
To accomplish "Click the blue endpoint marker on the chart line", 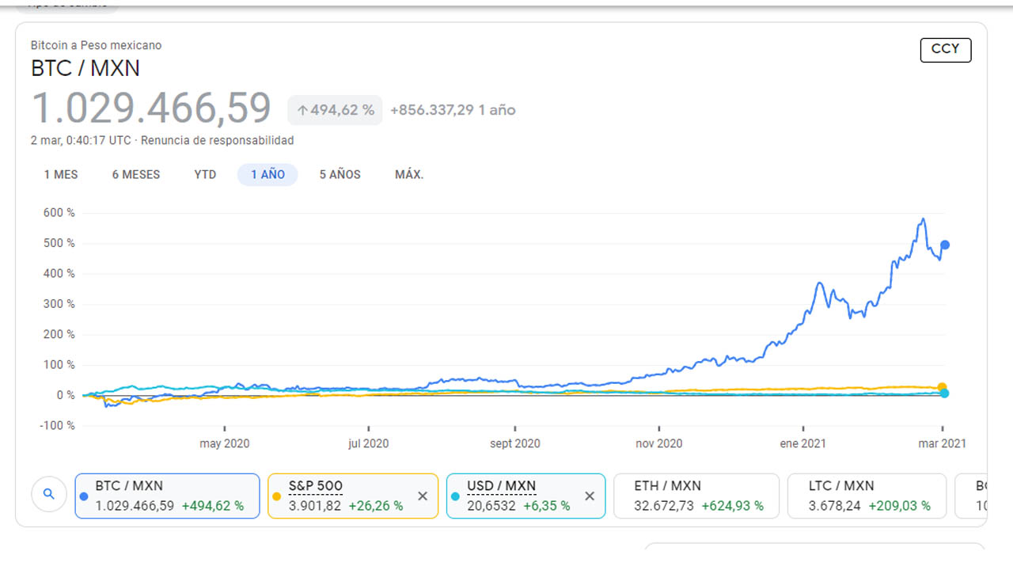I will coord(945,245).
